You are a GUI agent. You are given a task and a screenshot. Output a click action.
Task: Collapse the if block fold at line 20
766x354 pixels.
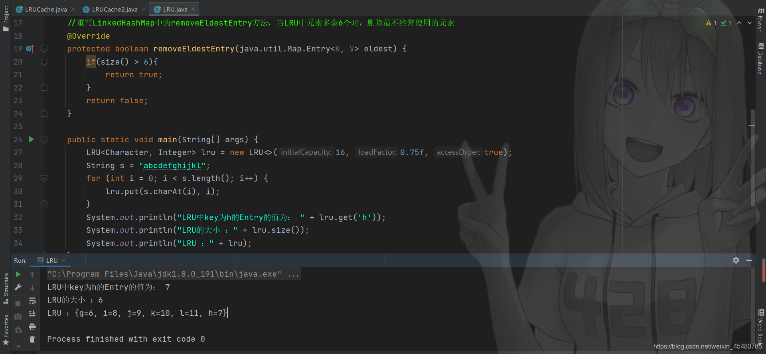coord(44,62)
